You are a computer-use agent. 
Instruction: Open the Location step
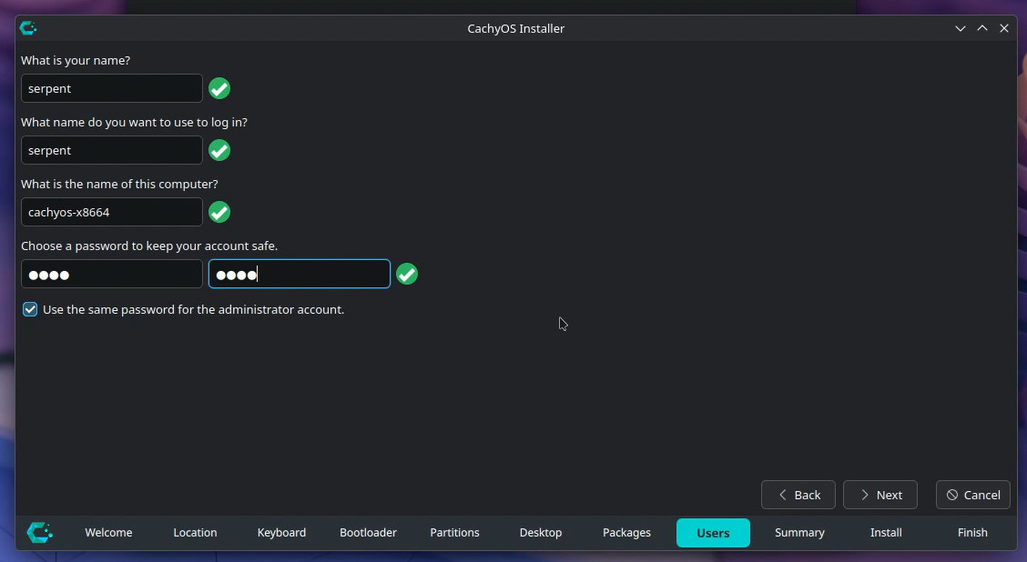(195, 533)
